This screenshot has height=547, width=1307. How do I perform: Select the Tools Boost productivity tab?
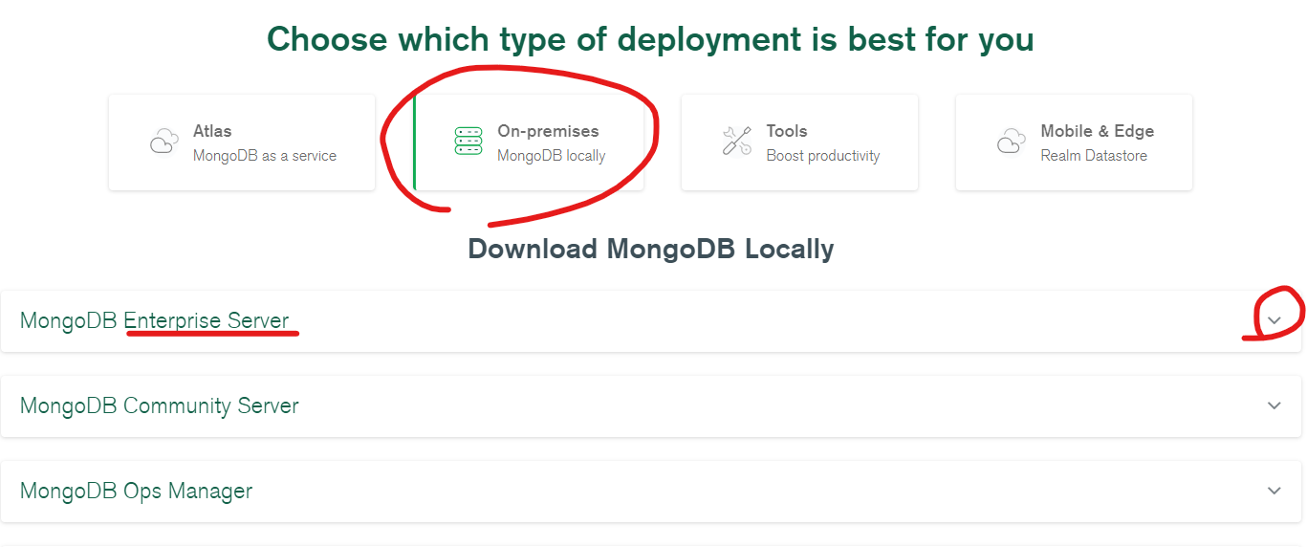pos(799,142)
